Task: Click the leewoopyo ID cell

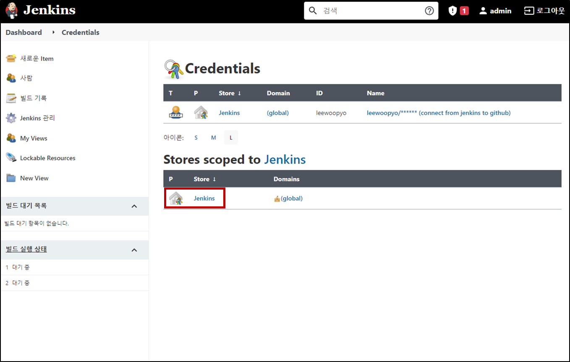Action: [331, 113]
